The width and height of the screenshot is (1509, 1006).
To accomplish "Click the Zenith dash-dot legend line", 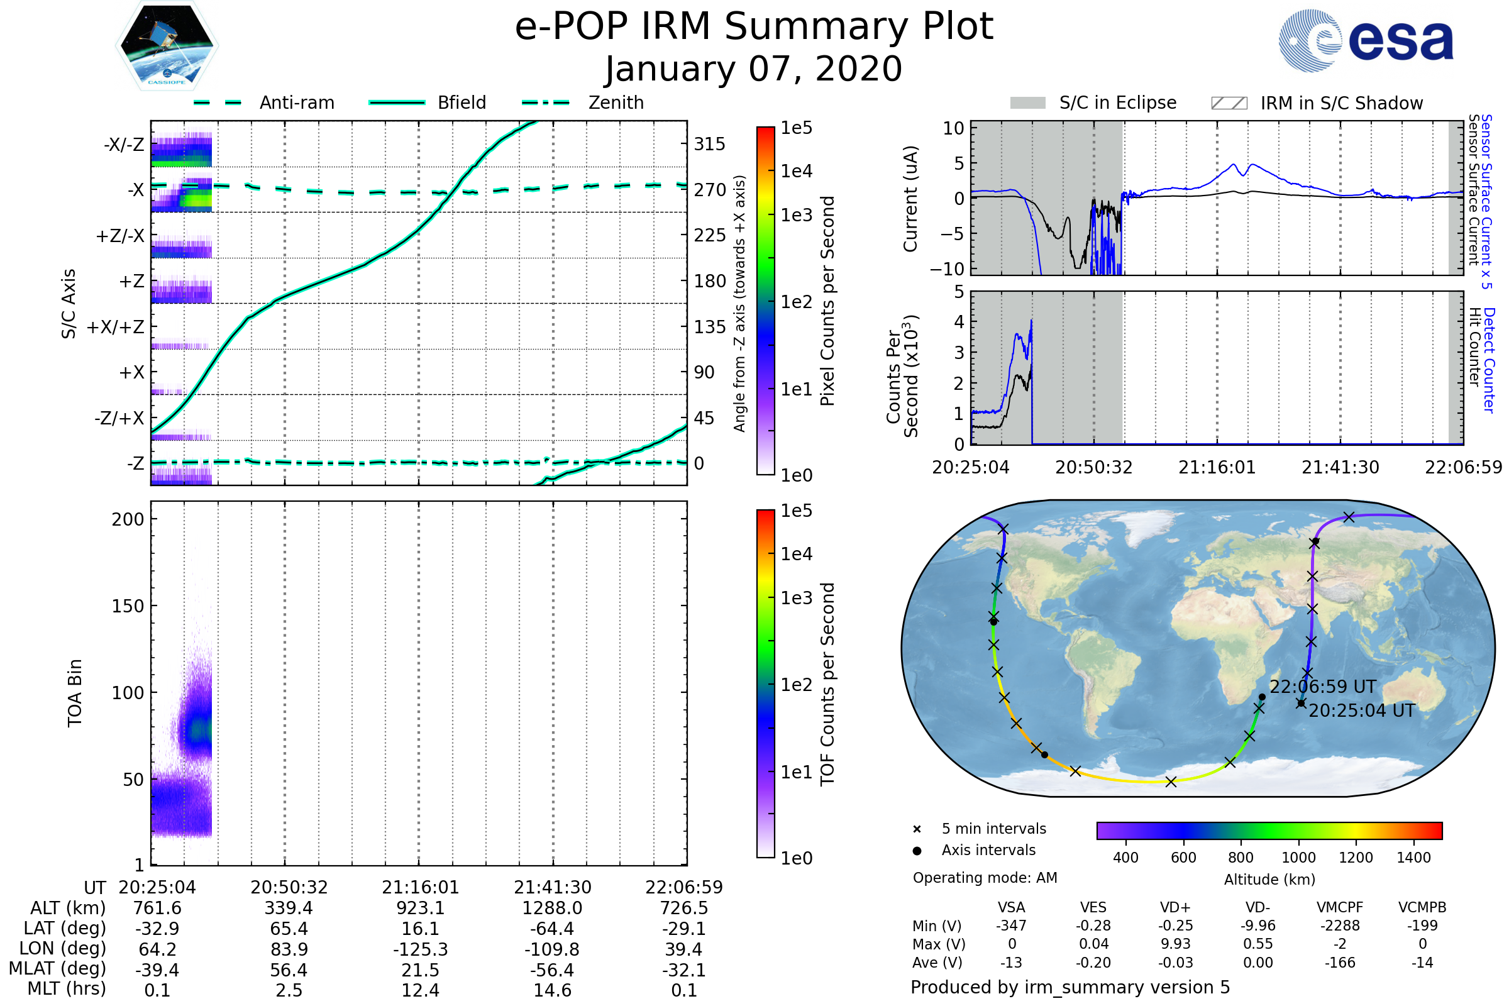I will click(x=546, y=102).
